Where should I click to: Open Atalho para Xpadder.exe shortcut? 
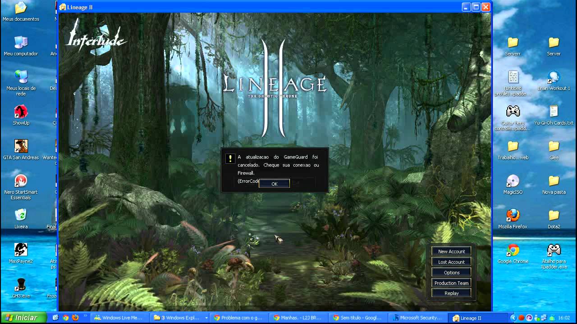click(x=554, y=256)
